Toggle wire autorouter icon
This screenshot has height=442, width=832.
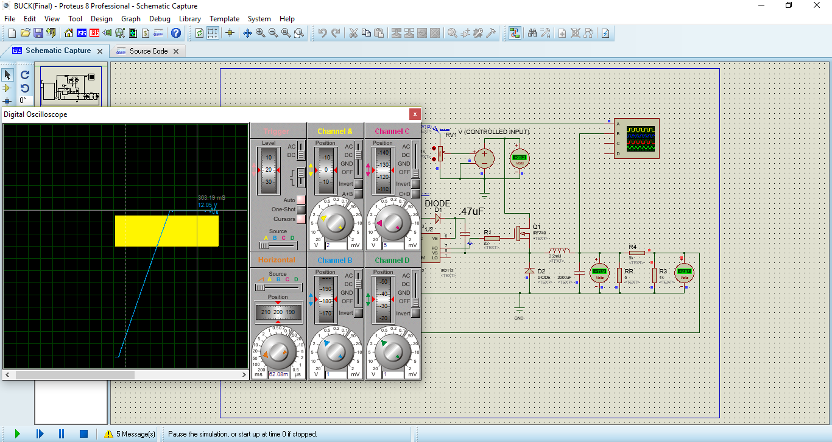(x=514, y=33)
